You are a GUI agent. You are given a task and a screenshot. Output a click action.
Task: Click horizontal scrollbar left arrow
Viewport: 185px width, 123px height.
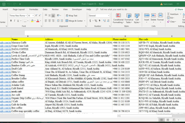click(x=119, y=116)
